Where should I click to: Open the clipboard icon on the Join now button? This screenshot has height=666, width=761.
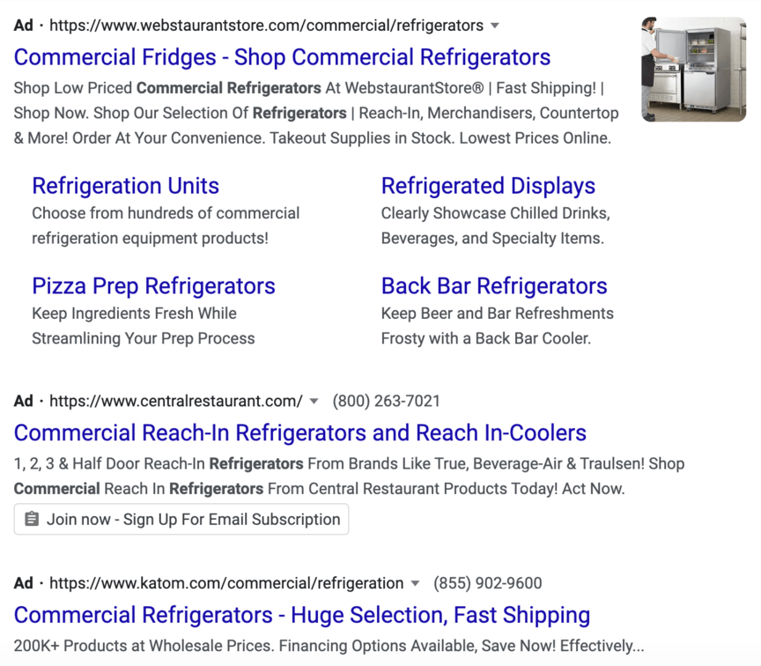click(x=32, y=519)
